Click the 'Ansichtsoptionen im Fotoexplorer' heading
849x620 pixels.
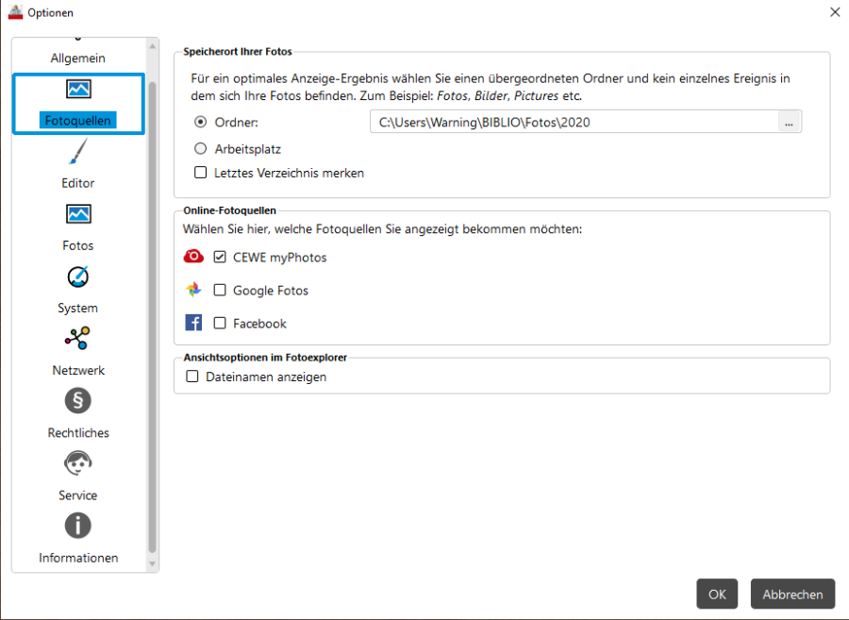[265, 358]
